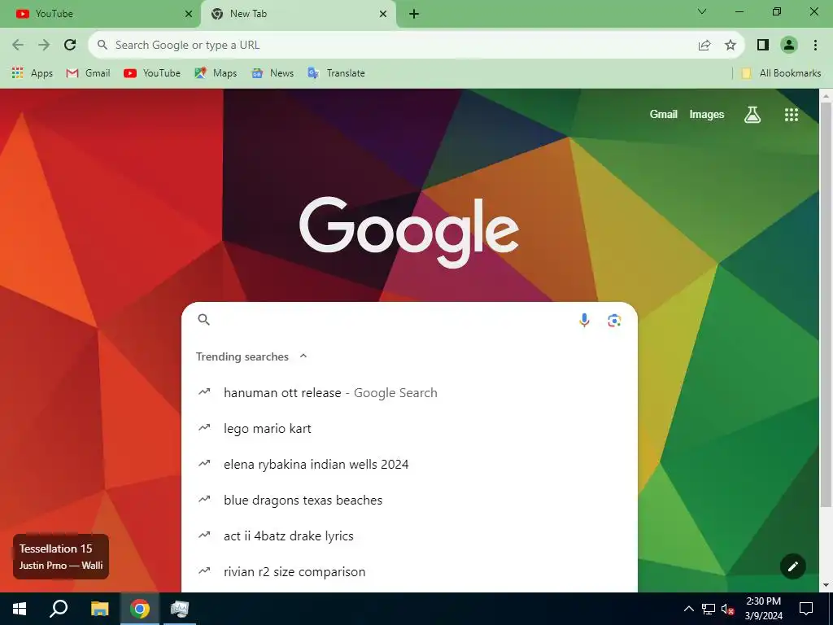Viewport: 833px width, 625px height.
Task: Open Apps shortcut in bookmarks bar
Action: pos(33,73)
